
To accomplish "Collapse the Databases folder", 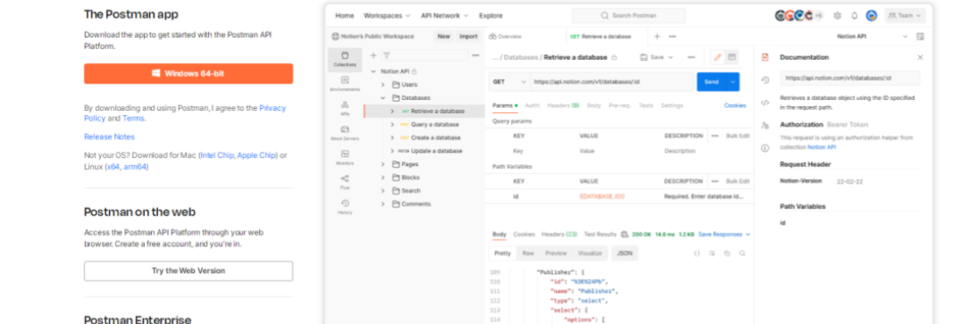I will click(x=383, y=97).
